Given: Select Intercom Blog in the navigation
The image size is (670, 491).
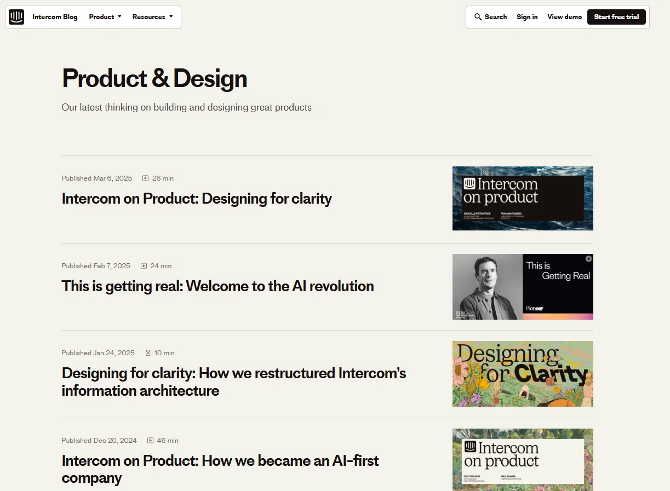Looking at the screenshot, I should [55, 16].
